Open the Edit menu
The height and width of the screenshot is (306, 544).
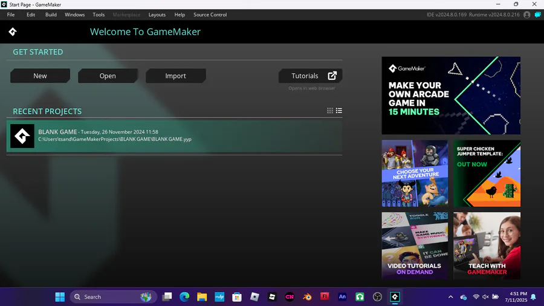(x=31, y=15)
